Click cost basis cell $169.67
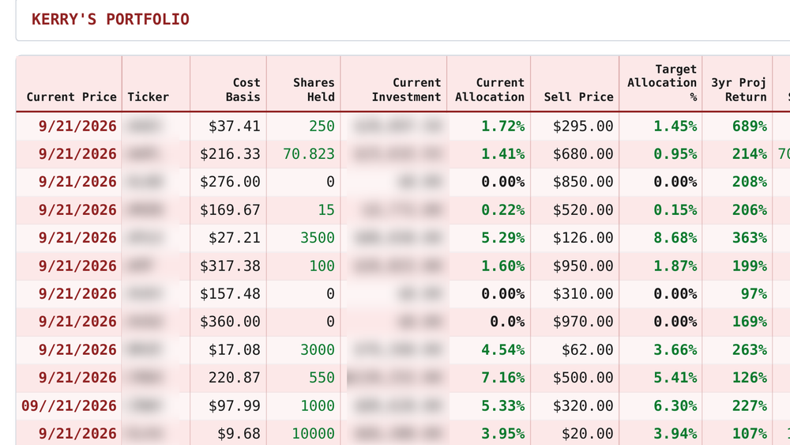Screen dimensions: 790x445 [x=230, y=209]
